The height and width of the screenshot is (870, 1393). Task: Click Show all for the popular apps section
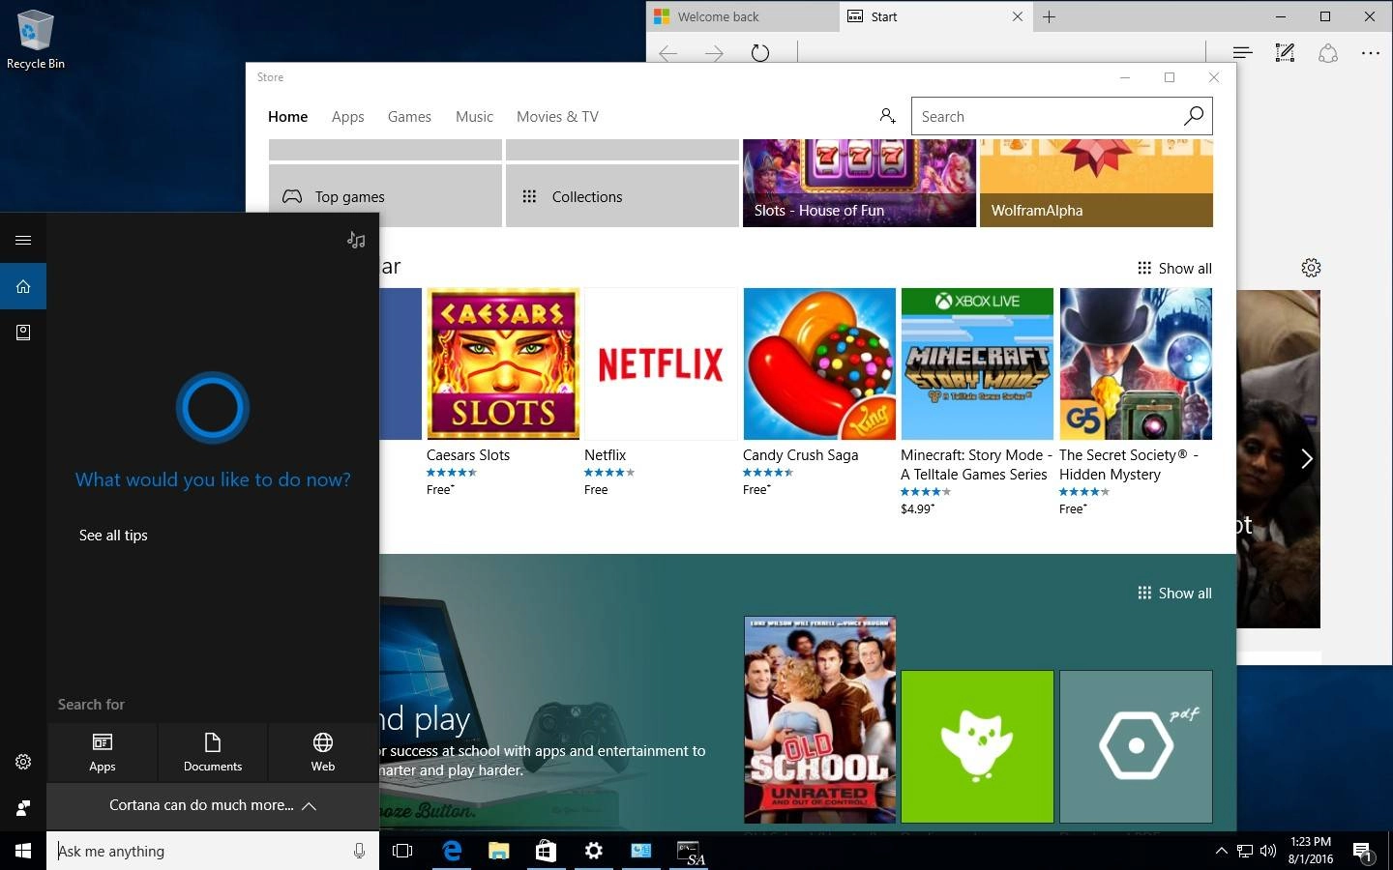pos(1174,268)
